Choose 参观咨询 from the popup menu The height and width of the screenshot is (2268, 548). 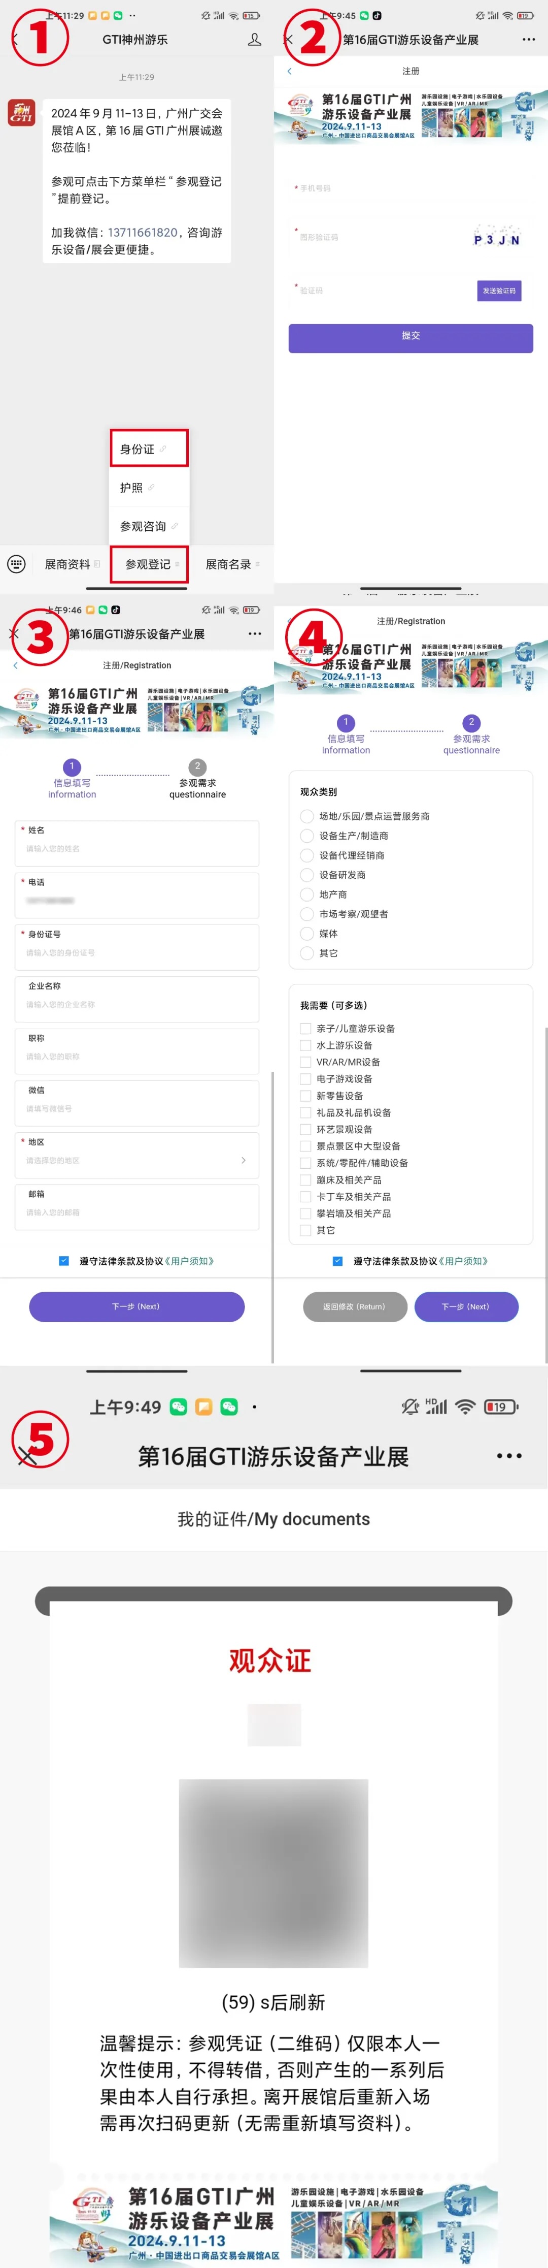150,527
